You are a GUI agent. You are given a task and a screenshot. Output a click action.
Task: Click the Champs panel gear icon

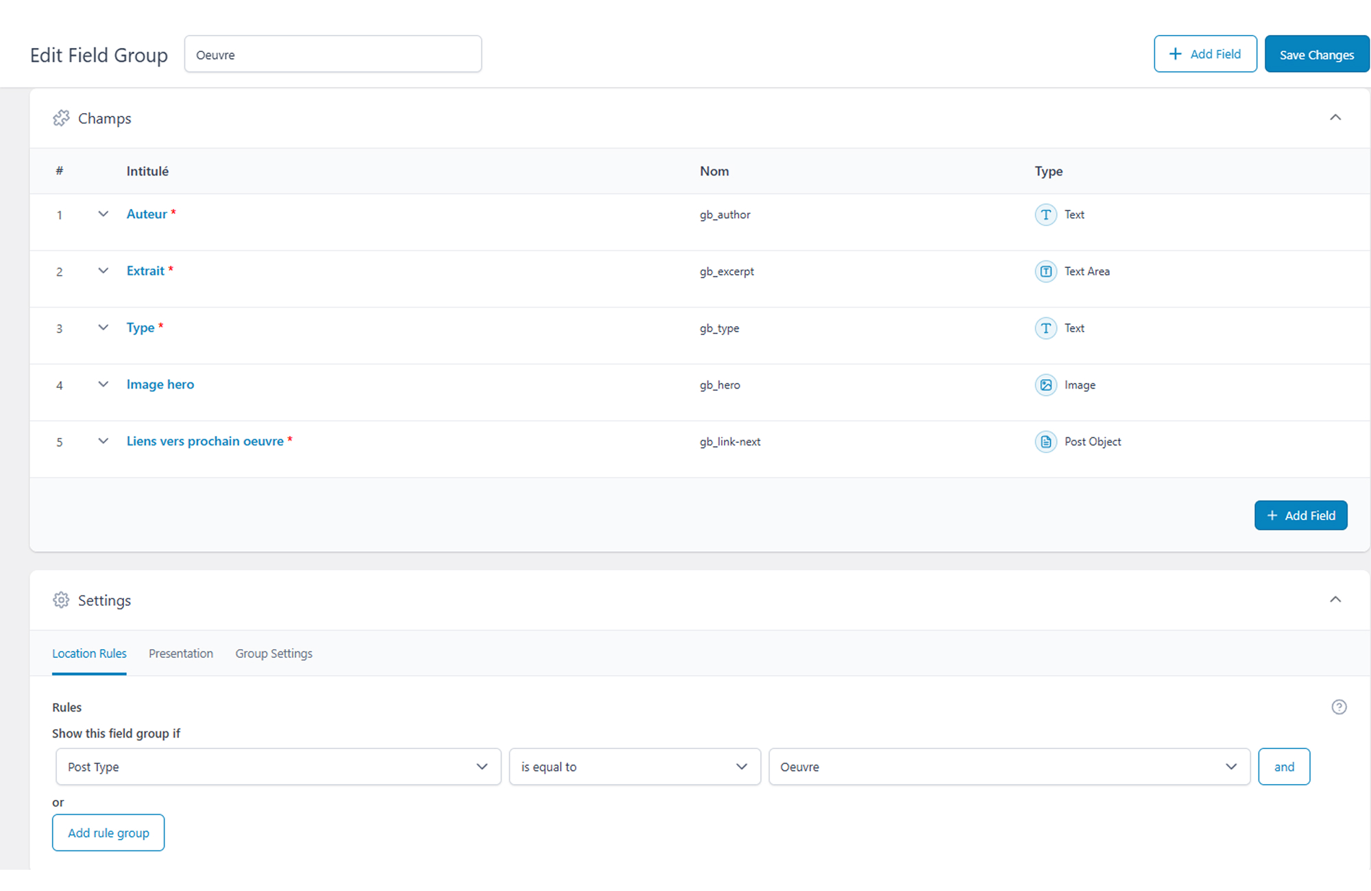[61, 119]
